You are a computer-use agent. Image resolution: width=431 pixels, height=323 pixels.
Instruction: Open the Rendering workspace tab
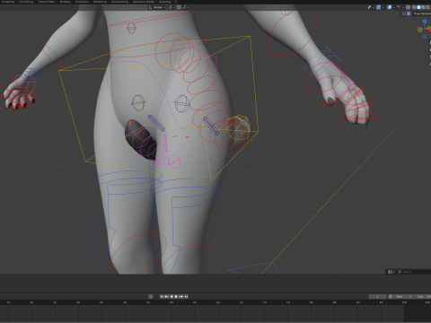(x=100, y=2)
